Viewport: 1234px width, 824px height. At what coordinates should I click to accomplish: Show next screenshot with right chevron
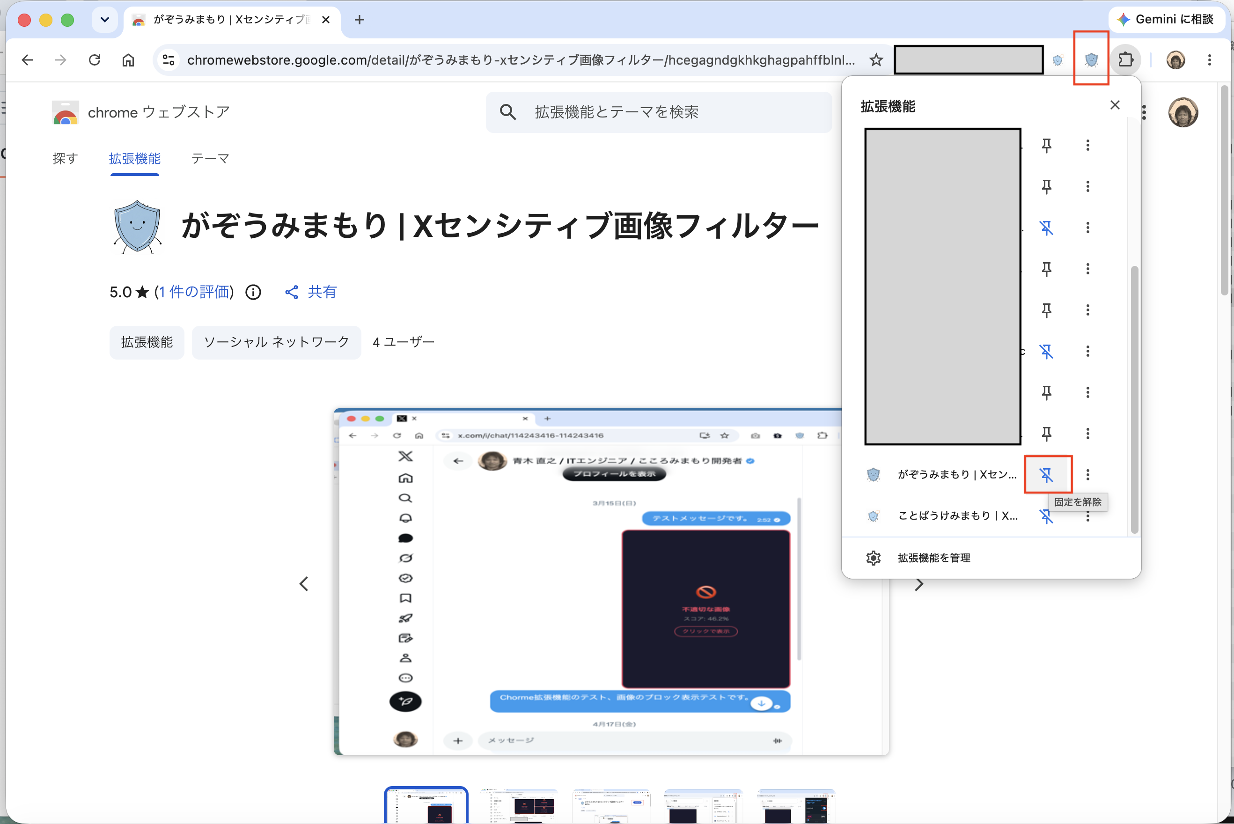point(918,584)
